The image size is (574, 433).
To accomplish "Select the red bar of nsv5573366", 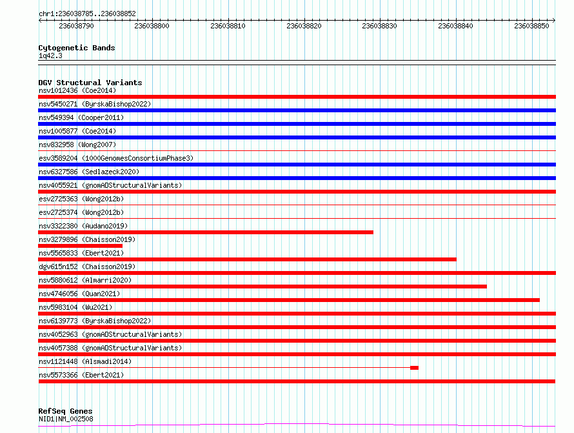I will (297, 381).
